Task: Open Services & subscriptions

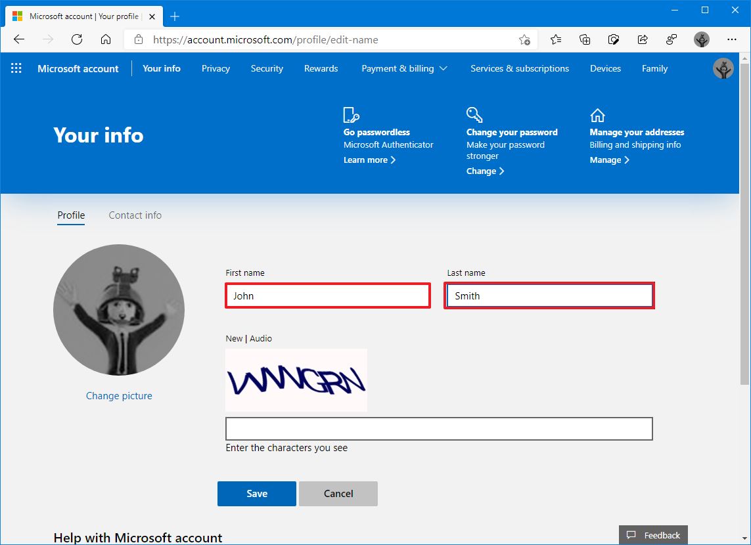Action: coord(520,68)
